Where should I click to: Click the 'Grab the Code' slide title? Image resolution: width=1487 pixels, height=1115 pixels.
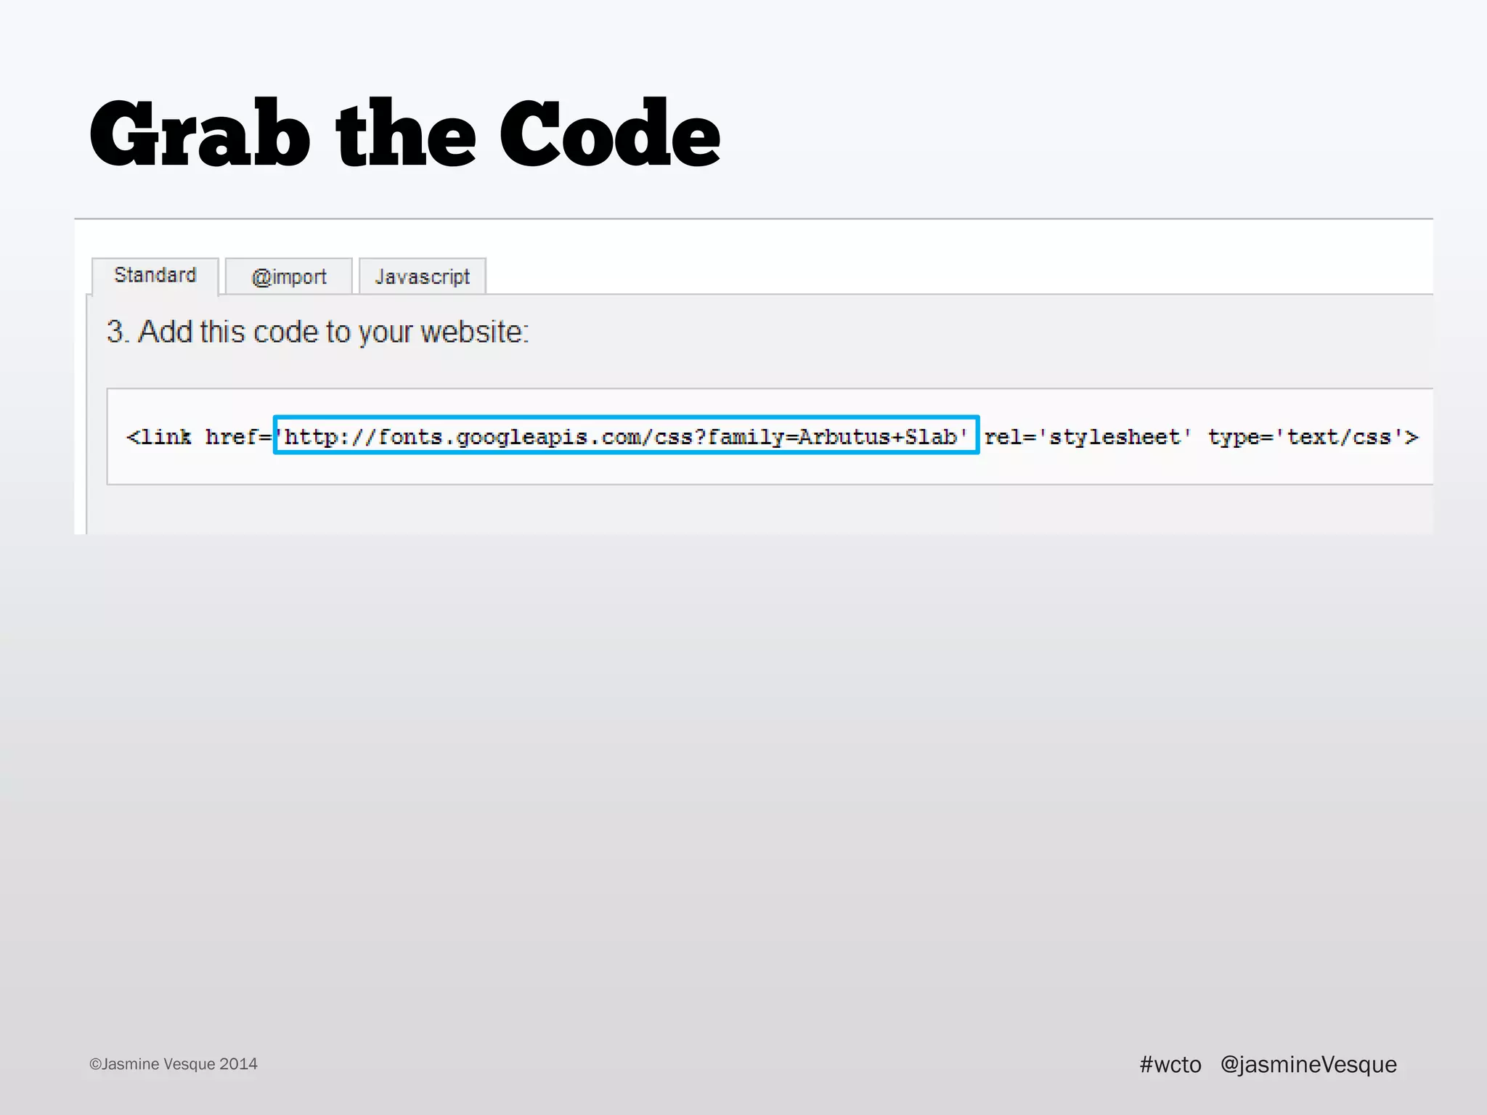click(404, 134)
